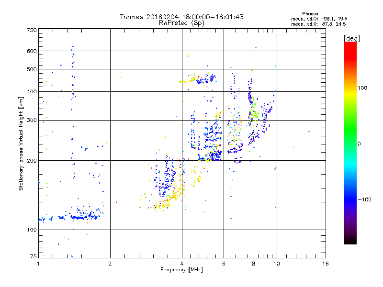383x287 pixels.
Task: Click the frequency tick label '16'
Action: 326,264
